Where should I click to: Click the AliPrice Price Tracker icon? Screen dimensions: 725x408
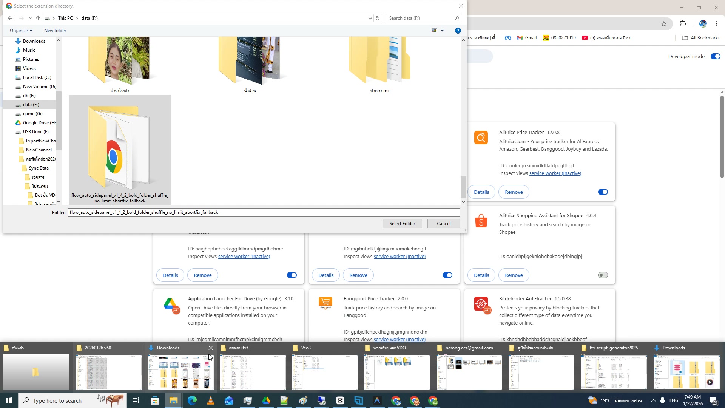(481, 138)
